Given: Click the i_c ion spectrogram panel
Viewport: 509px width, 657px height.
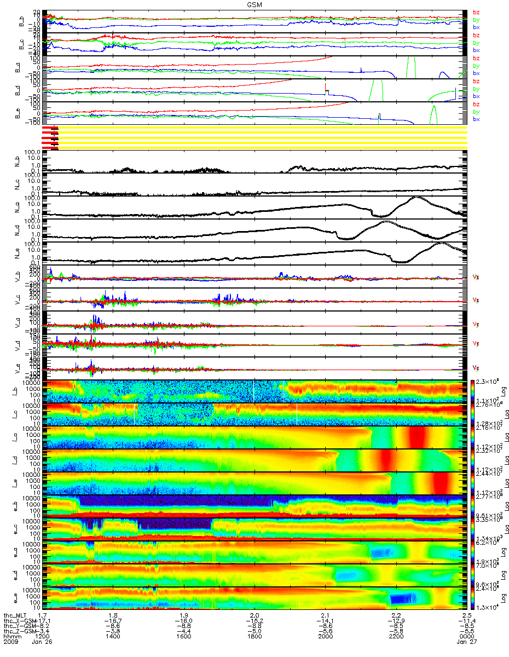Looking at the screenshot, I should click(254, 414).
